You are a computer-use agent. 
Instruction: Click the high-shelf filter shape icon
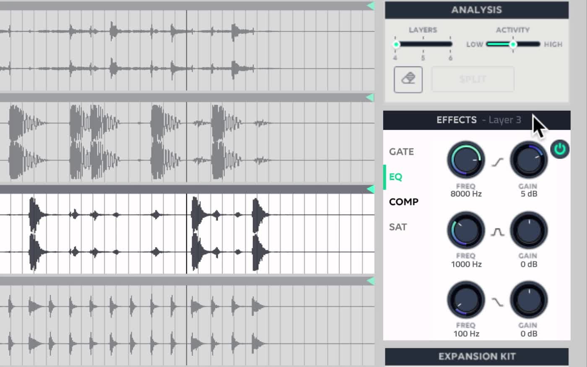498,162
